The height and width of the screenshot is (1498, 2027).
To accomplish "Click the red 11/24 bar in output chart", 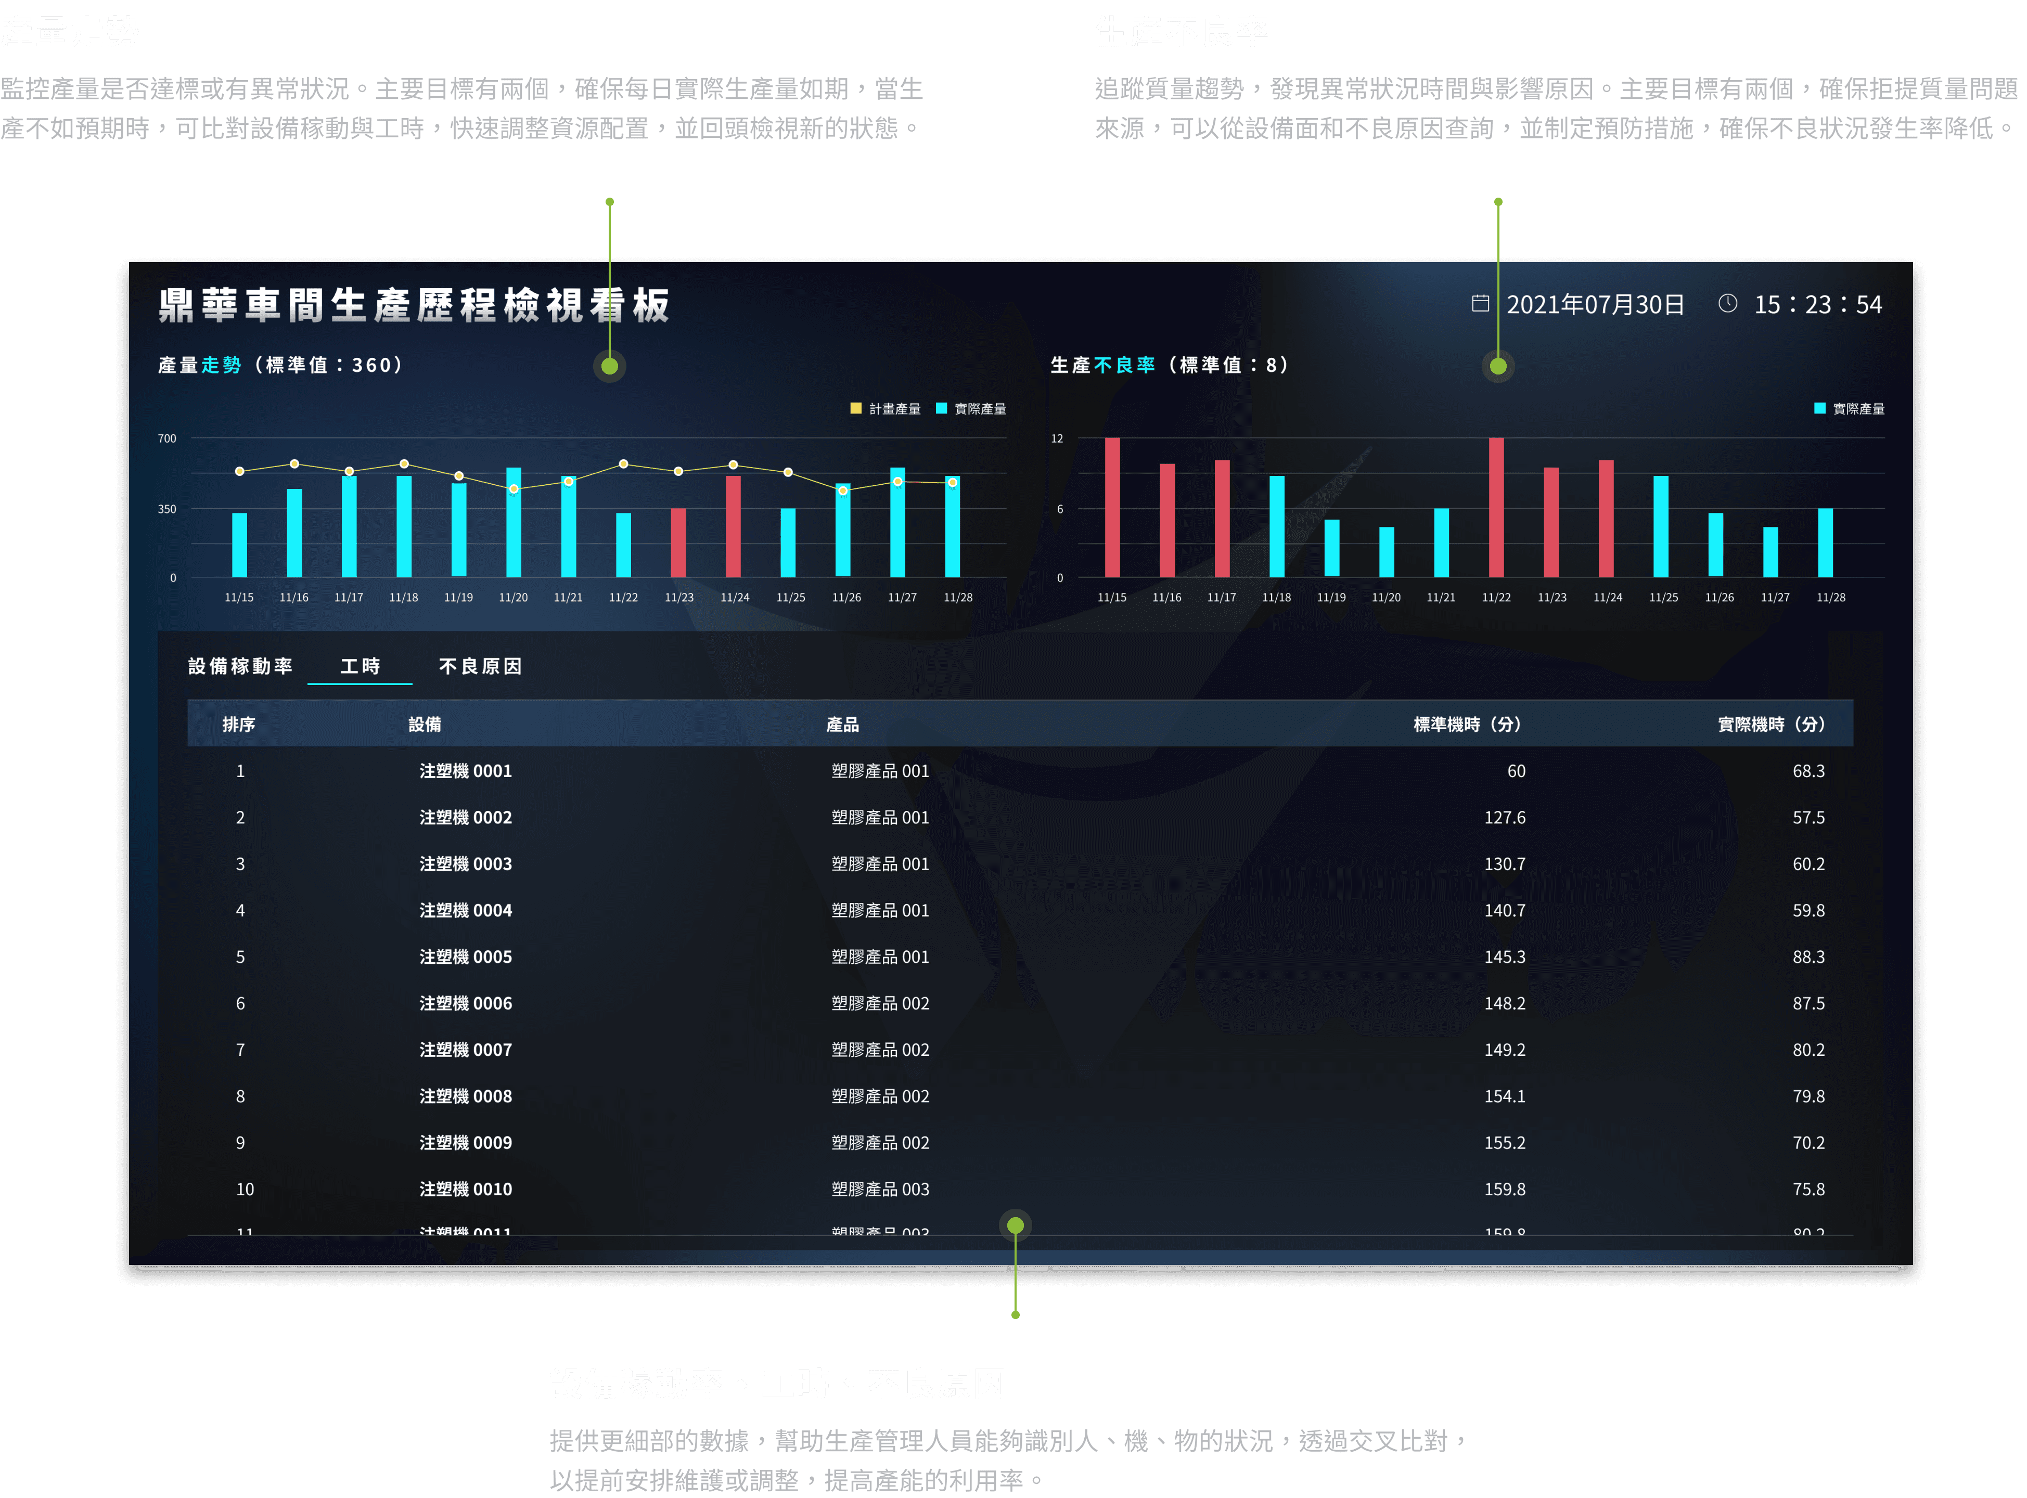I will [x=733, y=526].
